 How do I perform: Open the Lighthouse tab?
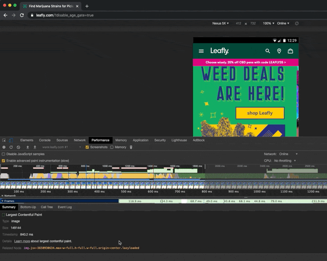[x=179, y=140]
